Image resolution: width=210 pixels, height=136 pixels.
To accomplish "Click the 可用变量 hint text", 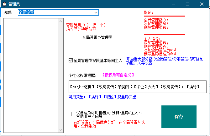I will tap(102, 97).
